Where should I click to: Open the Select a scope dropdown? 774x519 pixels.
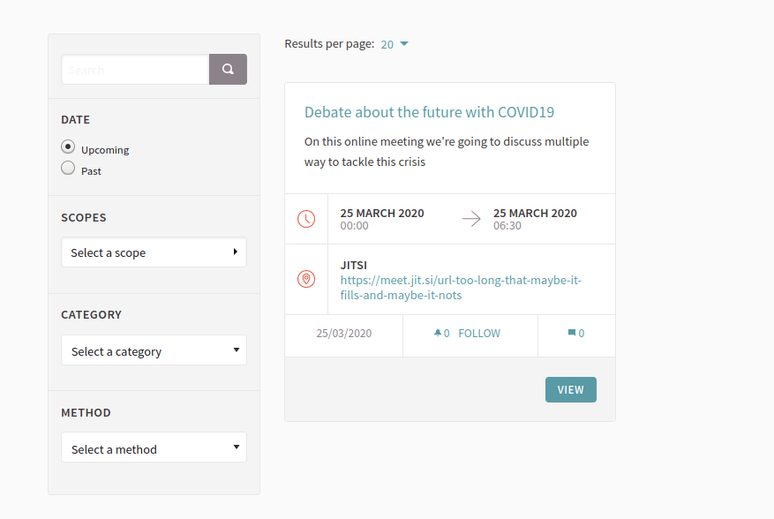[x=154, y=252]
